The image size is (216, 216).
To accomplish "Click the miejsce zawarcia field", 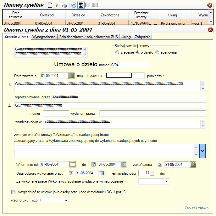I will pyautogui.click(x=125, y=76).
